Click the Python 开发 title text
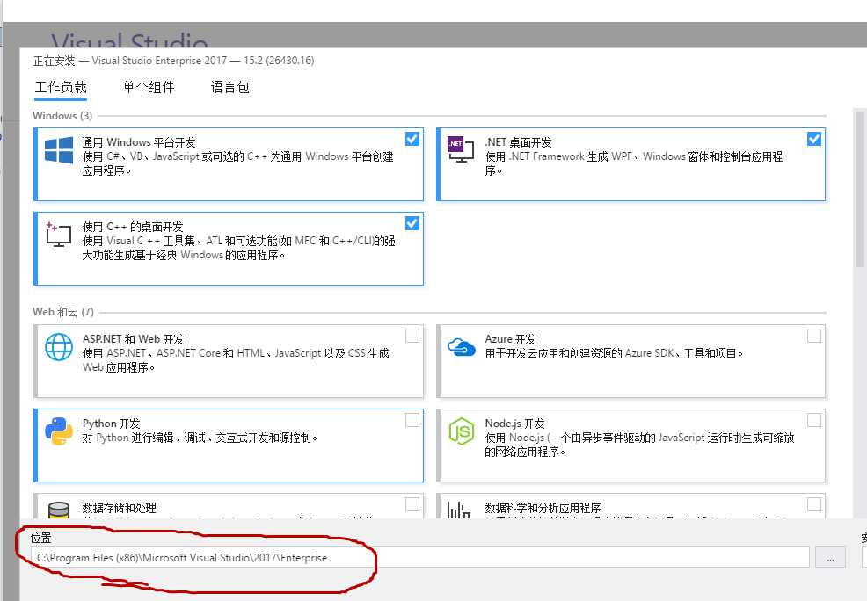 click(111, 424)
